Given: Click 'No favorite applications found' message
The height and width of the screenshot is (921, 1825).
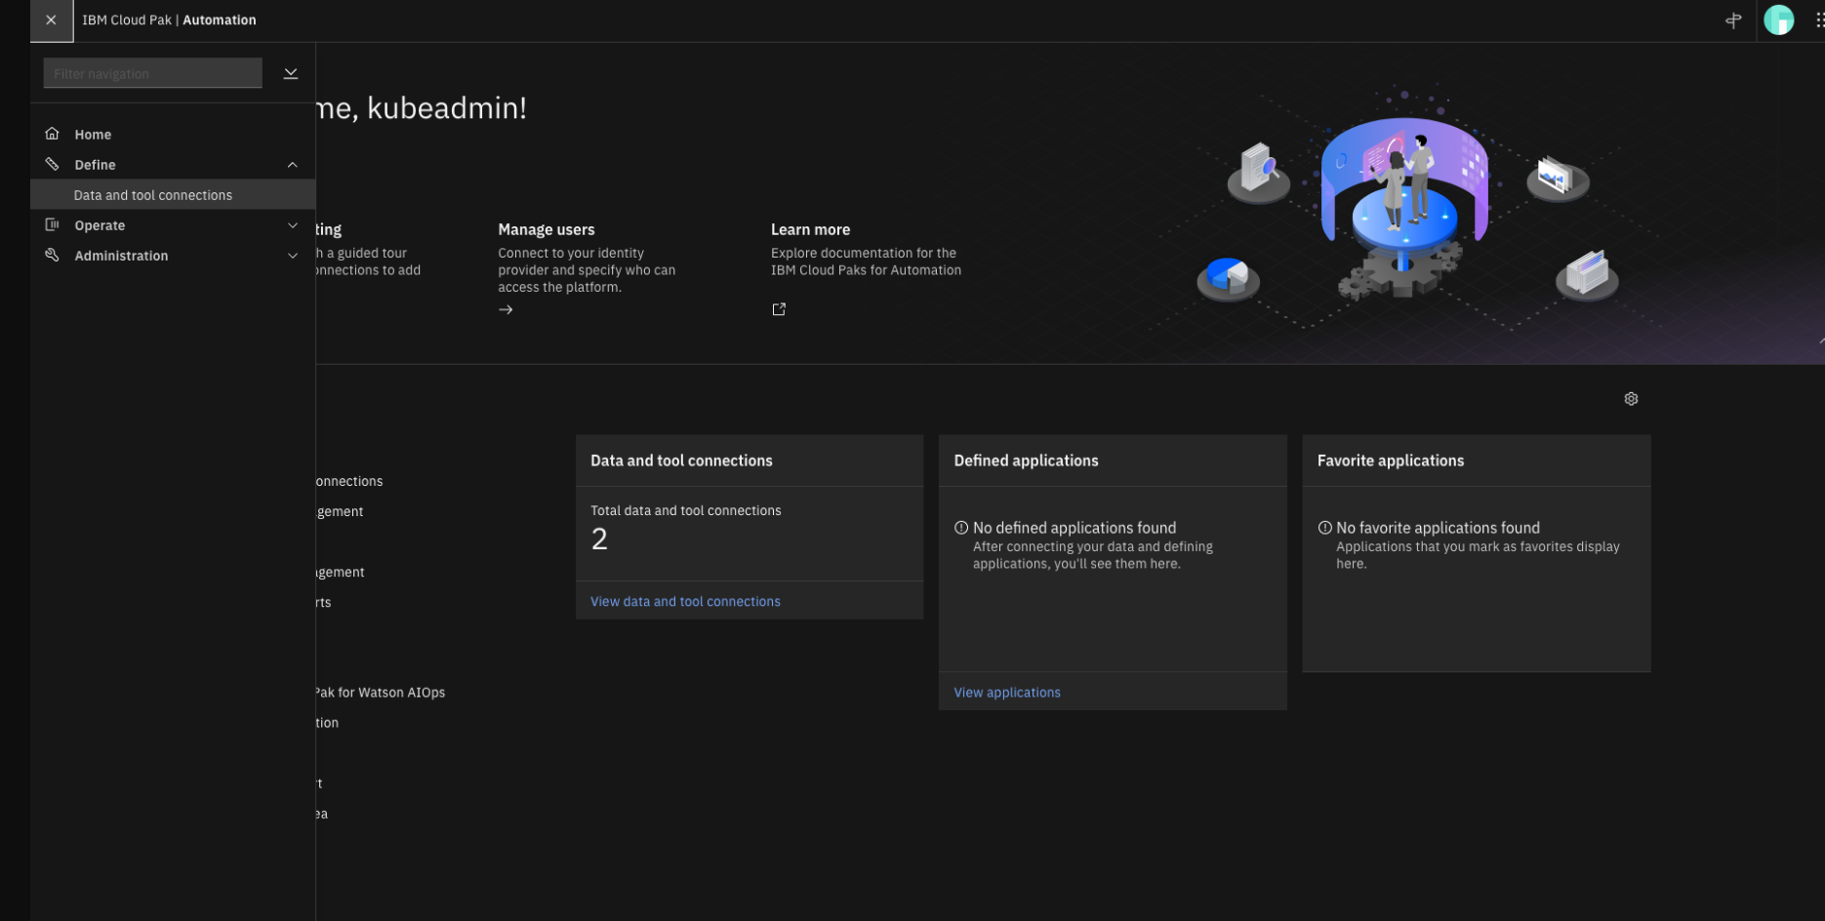Looking at the screenshot, I should (x=1438, y=528).
